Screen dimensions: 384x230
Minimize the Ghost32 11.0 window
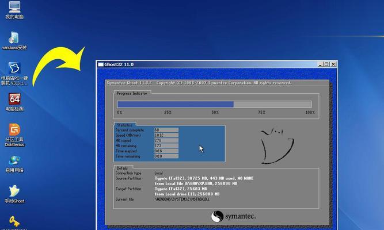(x=321, y=64)
